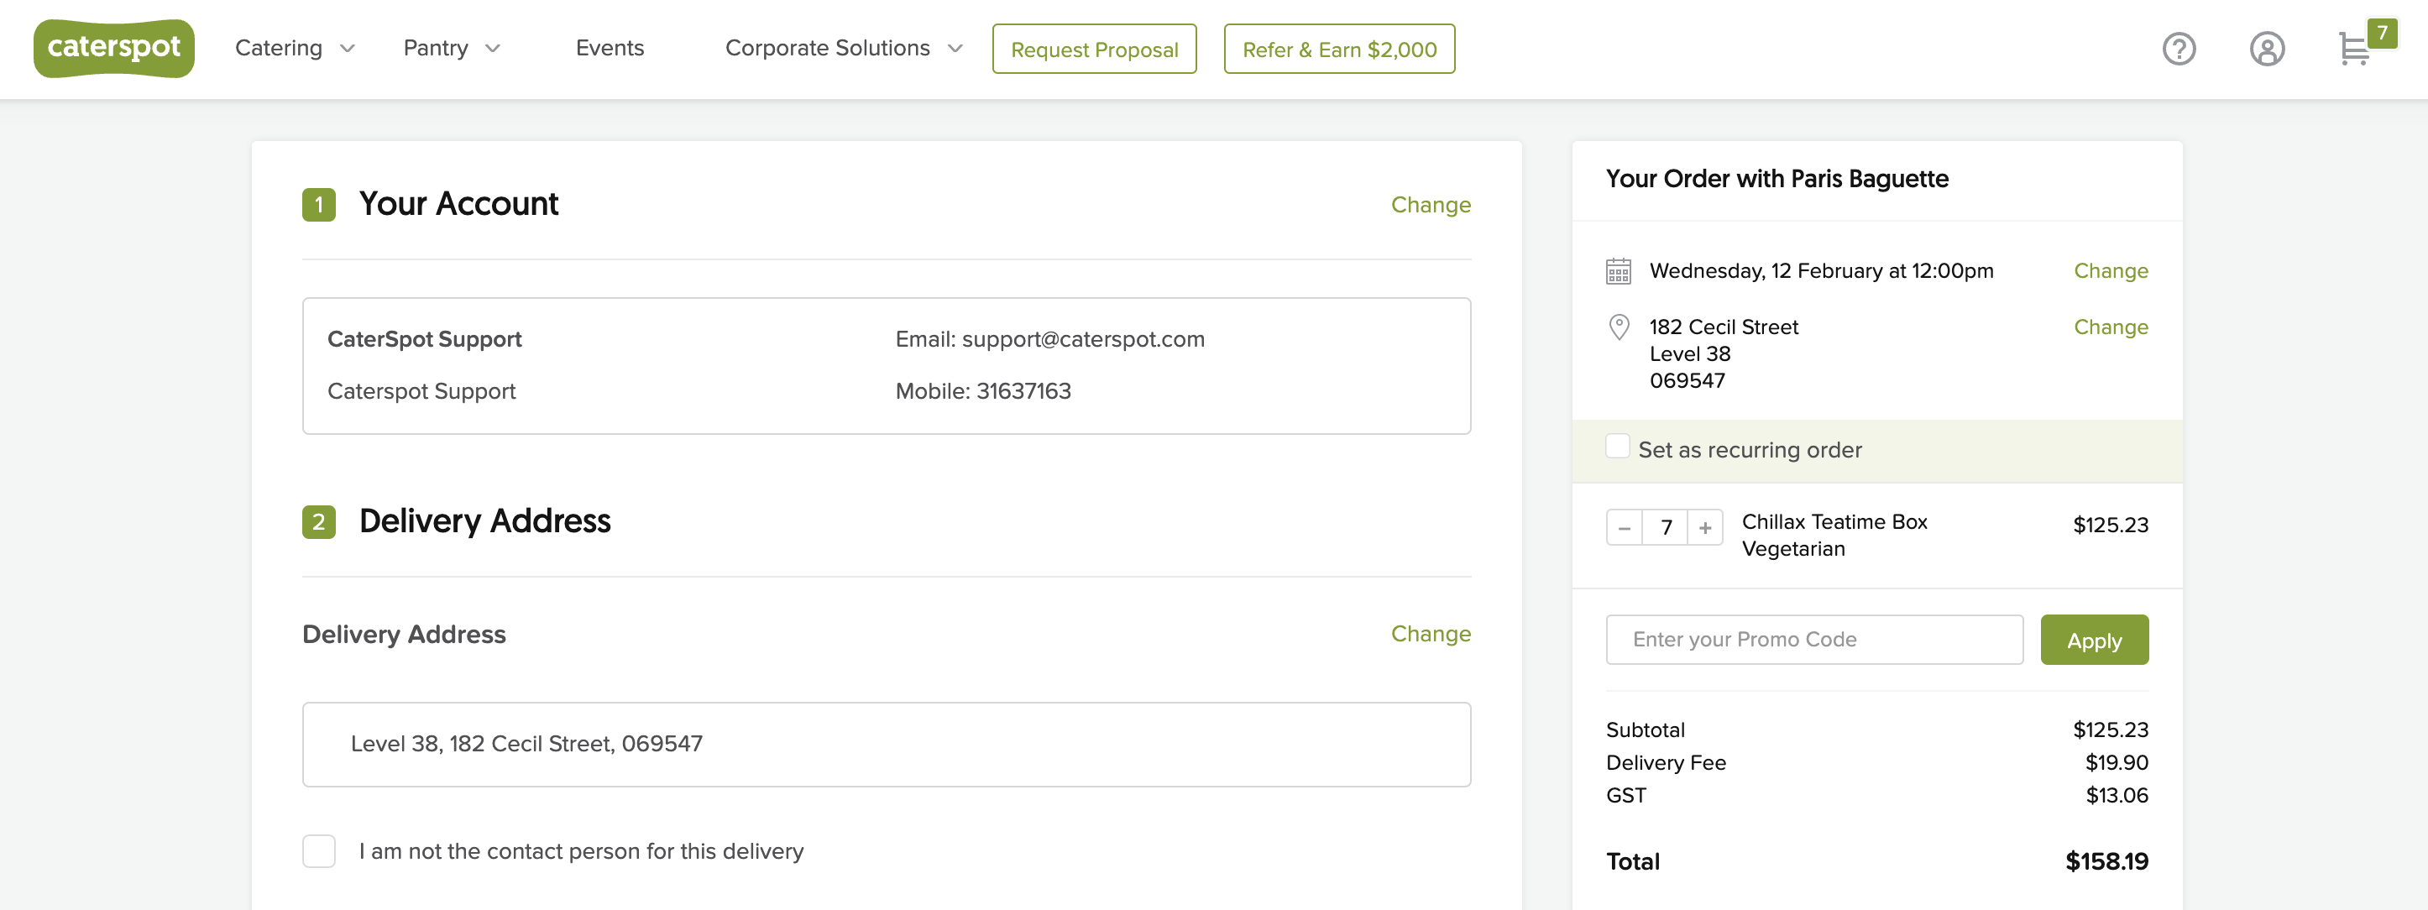Expand the Catering dropdown menu
The width and height of the screenshot is (2428, 910).
click(294, 48)
